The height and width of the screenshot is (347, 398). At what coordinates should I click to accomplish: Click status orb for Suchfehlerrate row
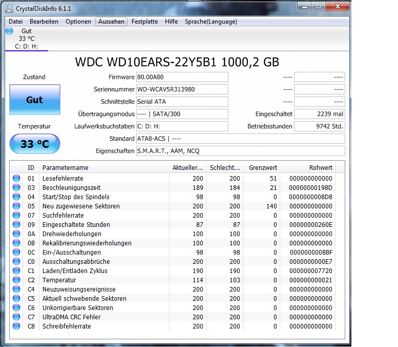tap(16, 215)
